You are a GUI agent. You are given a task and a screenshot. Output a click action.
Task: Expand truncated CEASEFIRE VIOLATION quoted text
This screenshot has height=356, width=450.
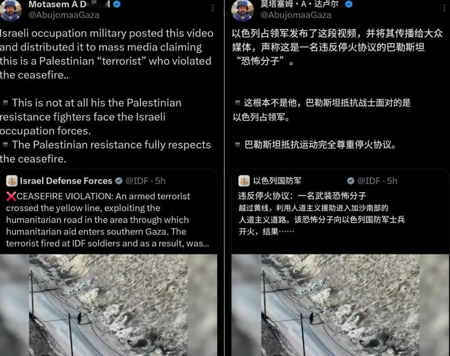(x=107, y=220)
